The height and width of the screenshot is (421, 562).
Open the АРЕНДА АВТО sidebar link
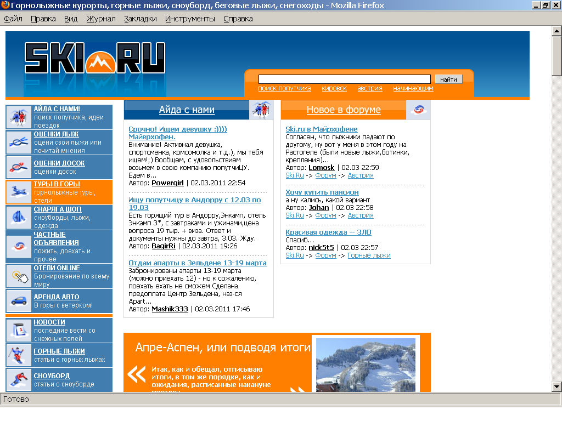(x=57, y=297)
